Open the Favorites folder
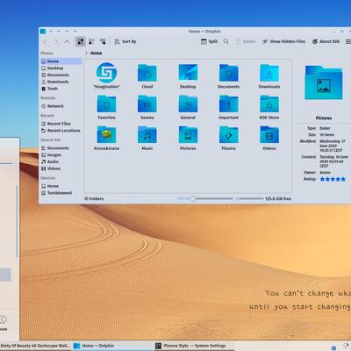 click(x=106, y=106)
